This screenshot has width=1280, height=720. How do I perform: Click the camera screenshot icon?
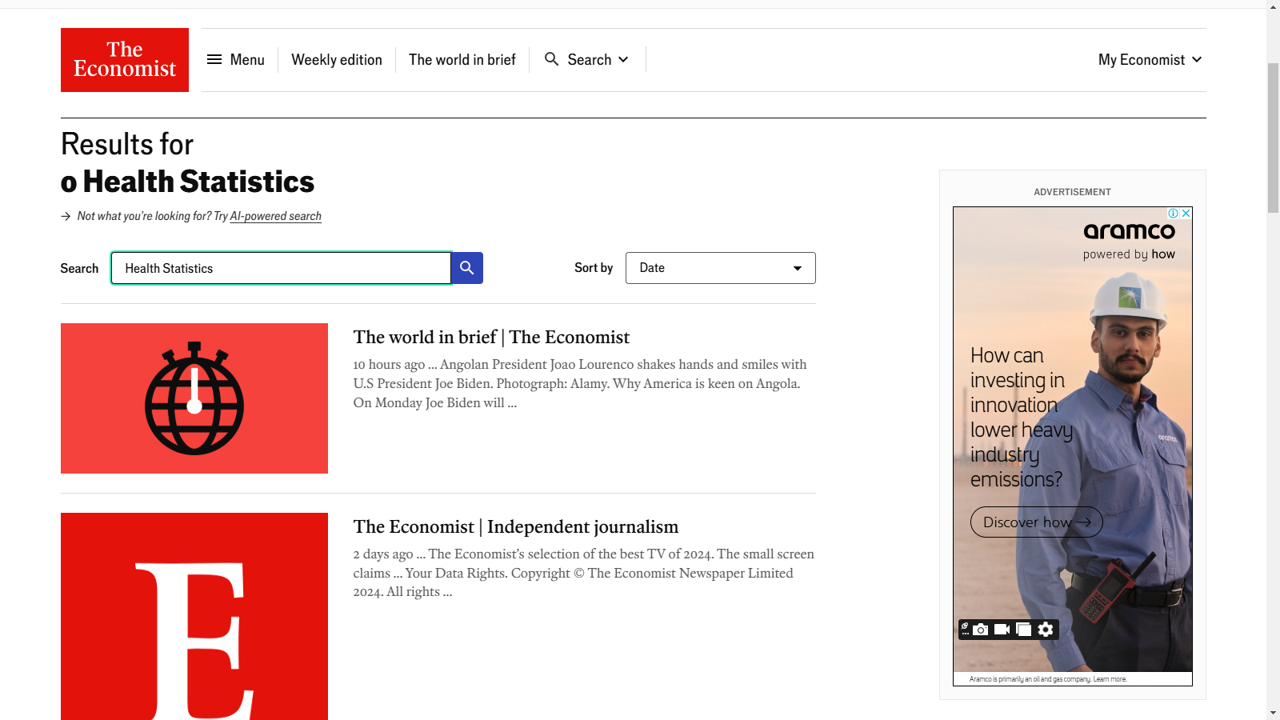pyautogui.click(x=981, y=630)
